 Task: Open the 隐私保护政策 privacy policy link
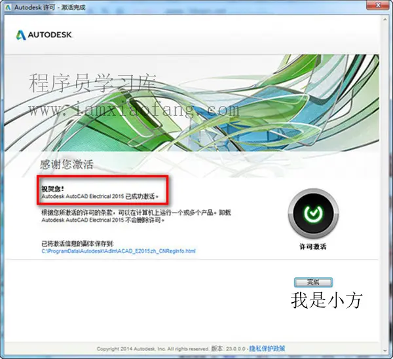pos(267,349)
